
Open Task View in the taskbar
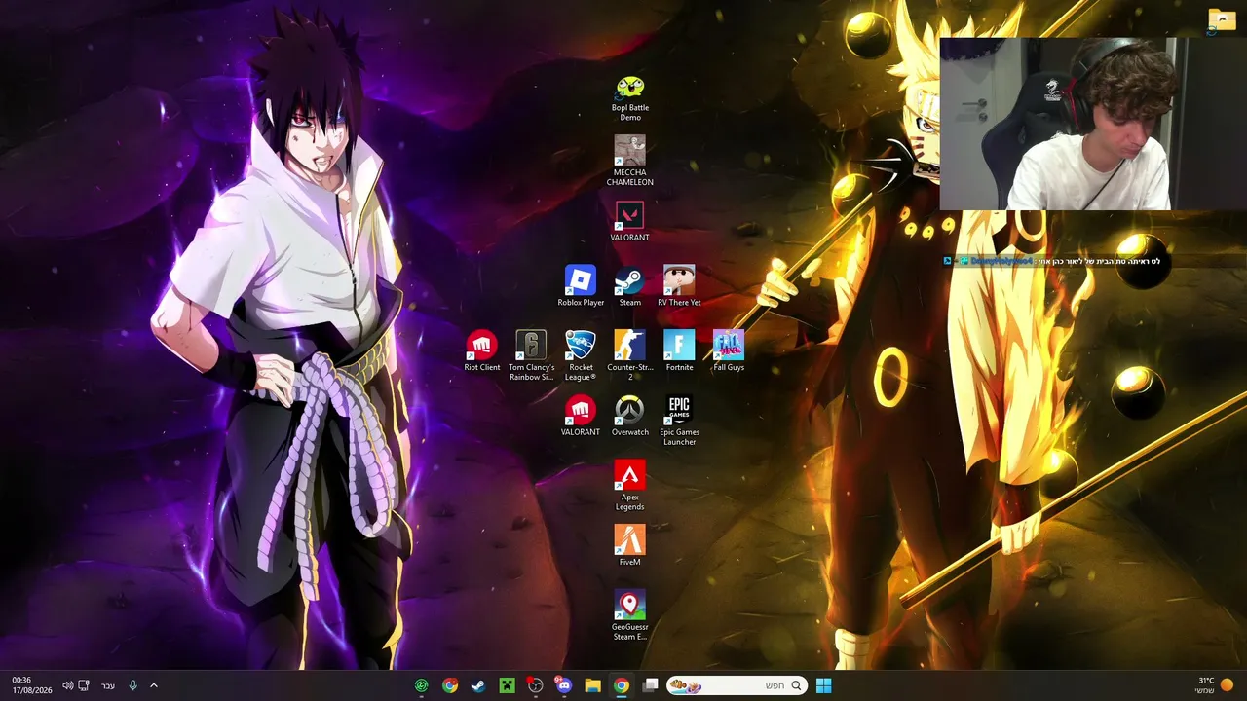click(651, 685)
